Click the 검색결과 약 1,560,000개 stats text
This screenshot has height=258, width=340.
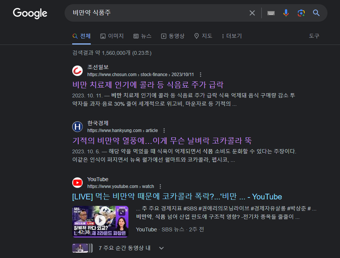[112, 53]
